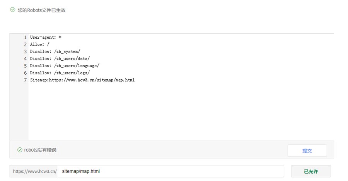Screen dimensions: 348x181
Task: Click the Disallow /zb_system/ line
Action: coord(55,51)
